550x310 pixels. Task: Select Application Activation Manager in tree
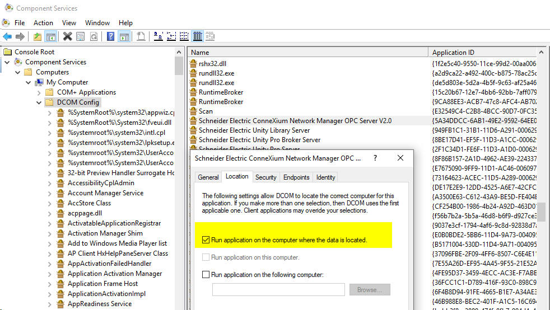[115, 274]
